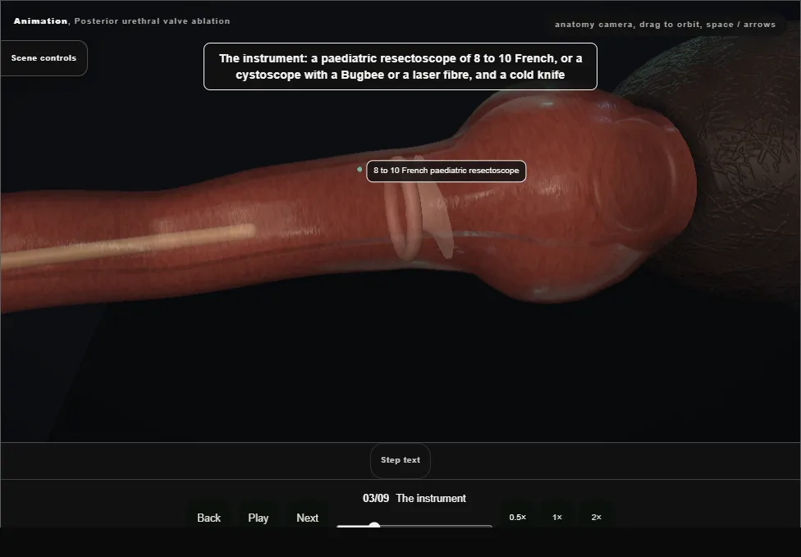Set playback speed to 1×

click(x=556, y=517)
